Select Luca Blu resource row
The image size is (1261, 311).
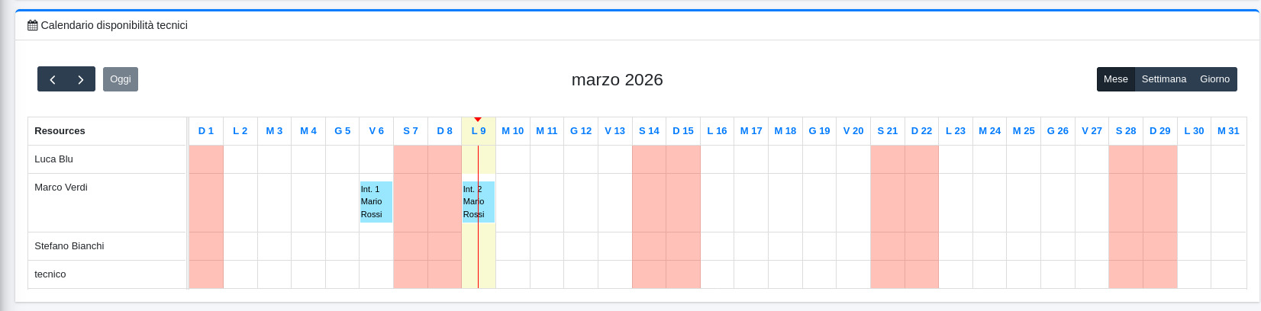(x=54, y=159)
